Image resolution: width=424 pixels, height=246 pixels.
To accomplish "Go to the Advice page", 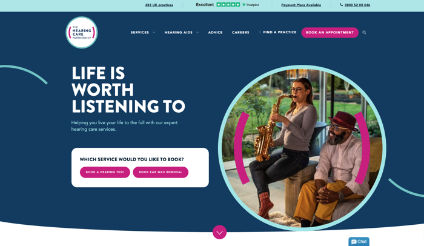I will [x=215, y=33].
